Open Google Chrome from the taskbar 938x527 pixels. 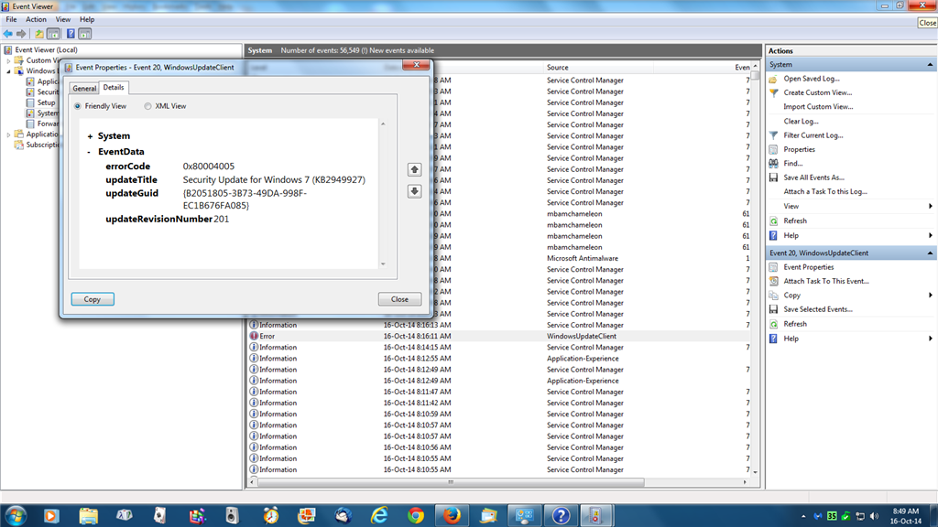pos(416,515)
